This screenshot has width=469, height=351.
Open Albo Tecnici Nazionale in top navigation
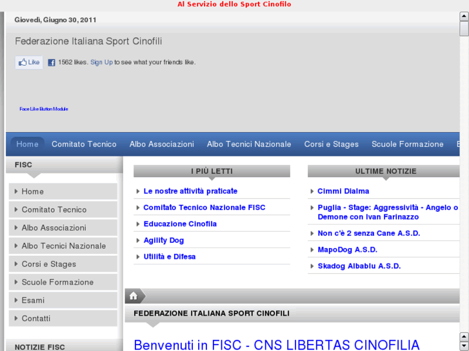pyautogui.click(x=249, y=144)
